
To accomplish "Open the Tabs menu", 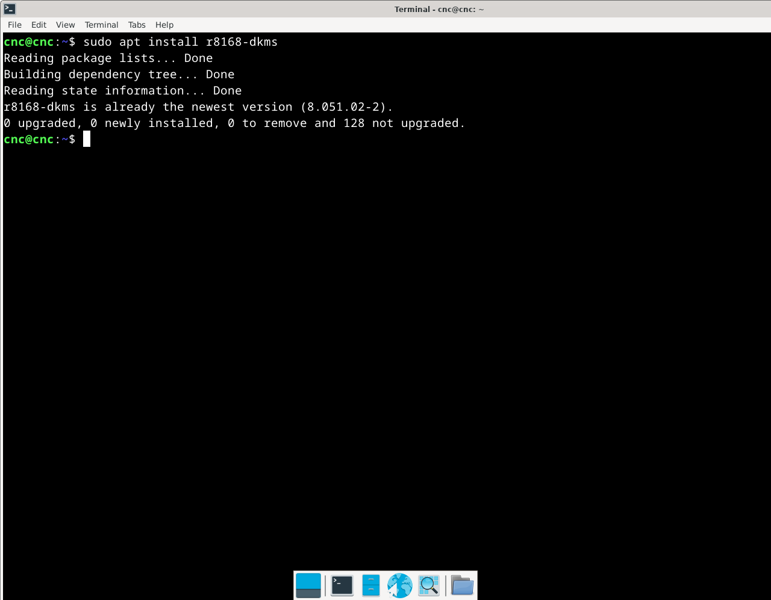I will pyautogui.click(x=137, y=25).
